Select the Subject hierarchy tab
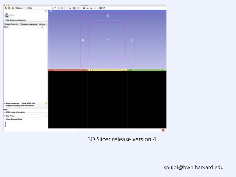Viewport: 236px width, 177px height. point(12,24)
